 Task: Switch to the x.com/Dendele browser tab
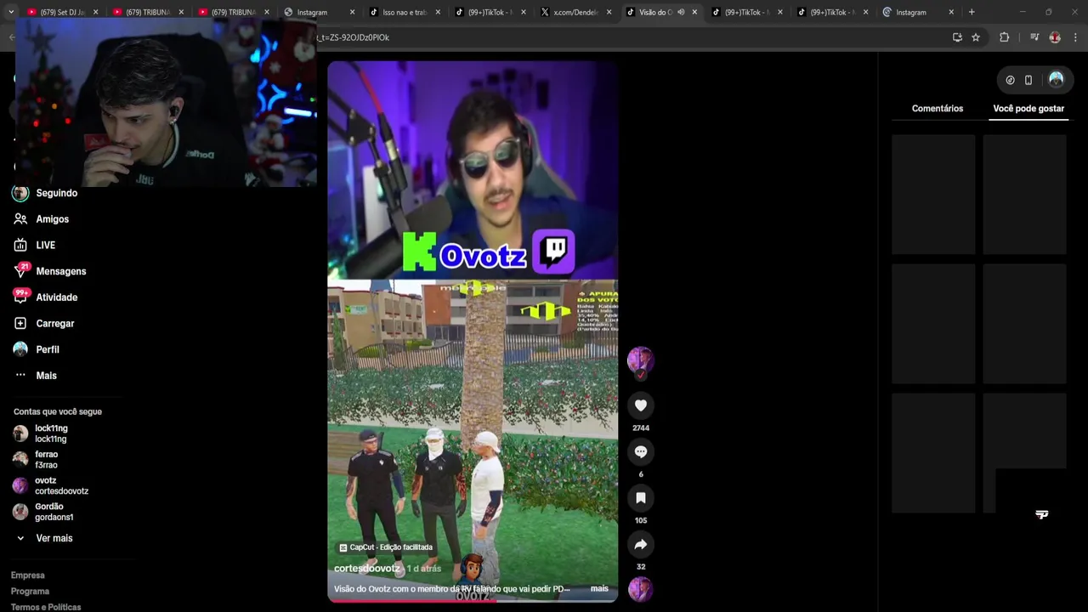tap(575, 12)
